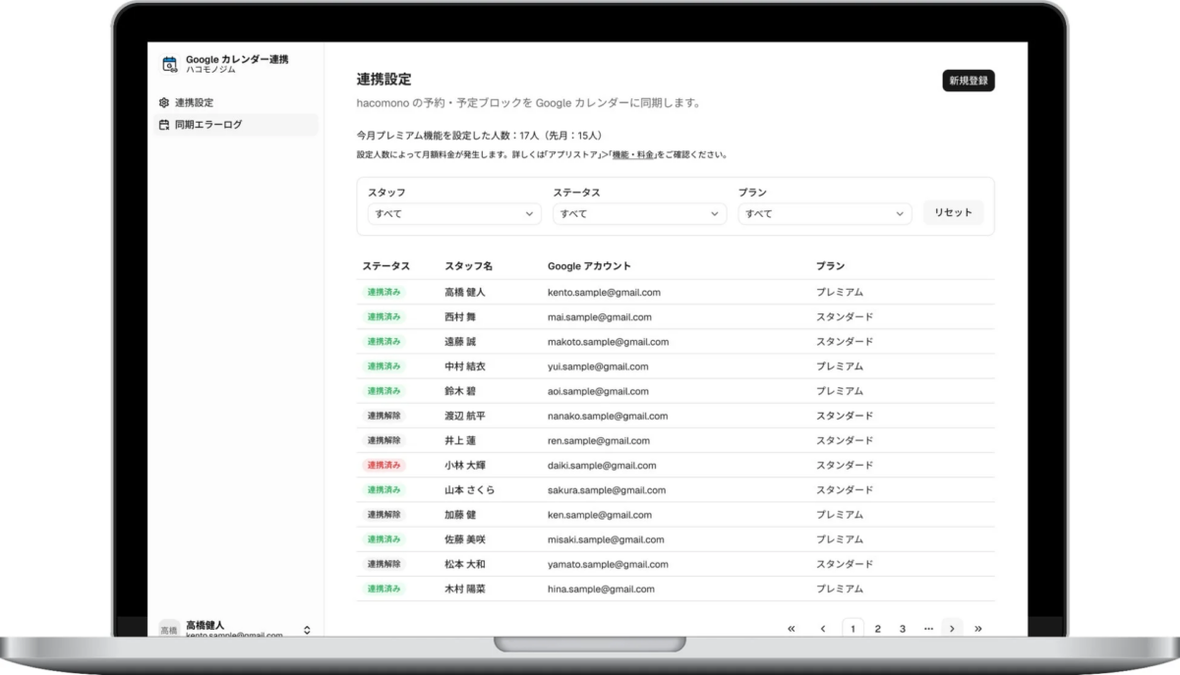Click プレミアム plan in 高橋 健人 row
Screen dimensions: 1180x675
tap(840, 292)
